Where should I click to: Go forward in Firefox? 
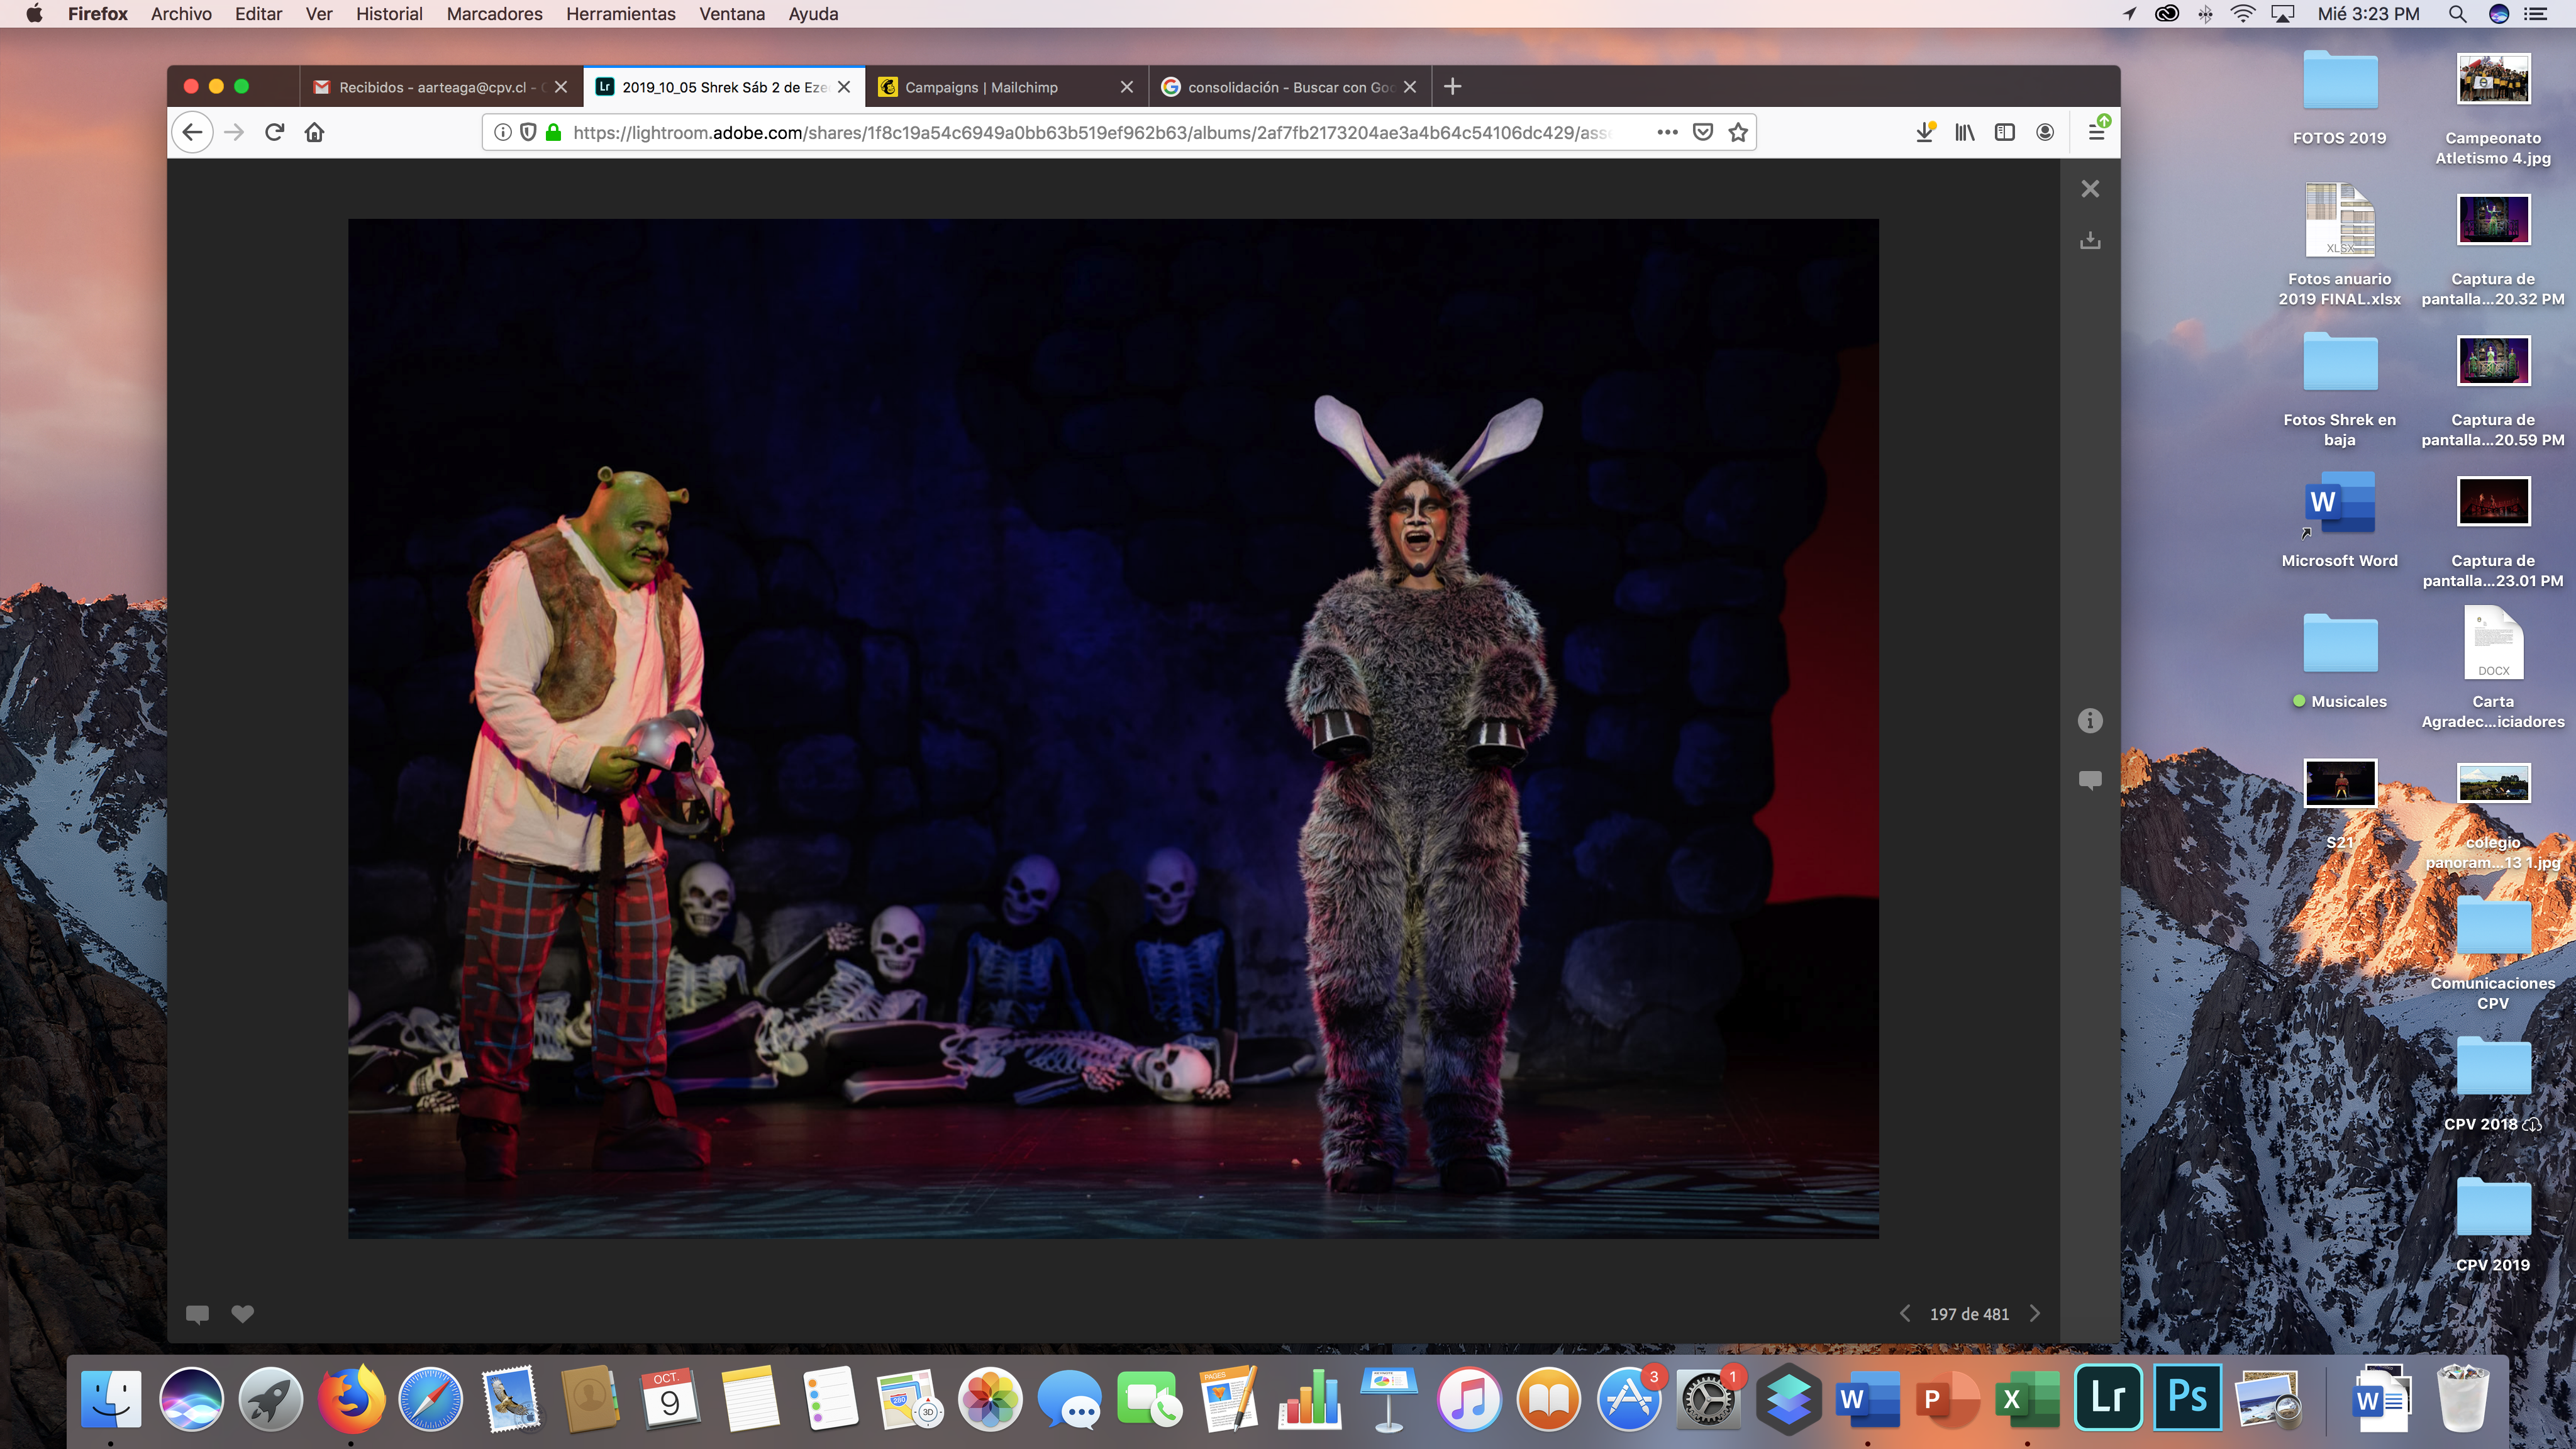tap(234, 132)
